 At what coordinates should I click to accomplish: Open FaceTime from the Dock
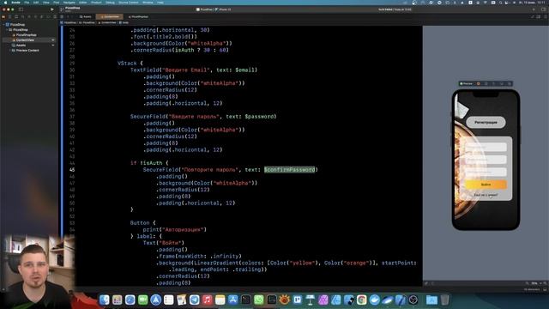pos(143,300)
